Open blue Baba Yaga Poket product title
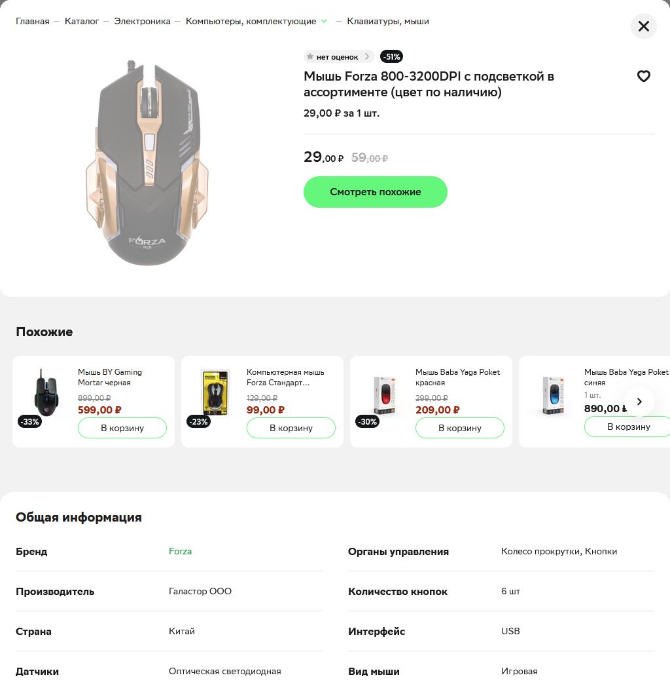The height and width of the screenshot is (688, 670). pos(626,377)
